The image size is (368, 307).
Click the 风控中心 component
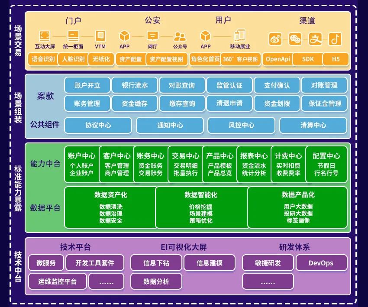coord(241,125)
